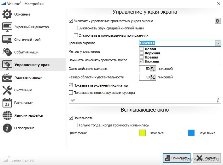This screenshot has height=165, width=223.
Task: Open the Основные gear icon section
Action: [x=7, y=14]
